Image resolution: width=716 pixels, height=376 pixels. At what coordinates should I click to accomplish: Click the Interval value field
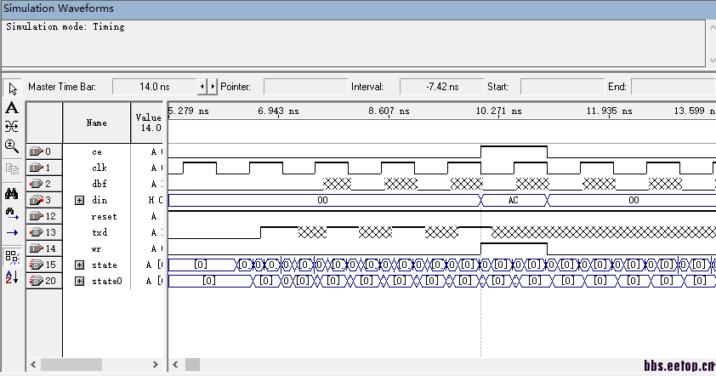point(440,87)
